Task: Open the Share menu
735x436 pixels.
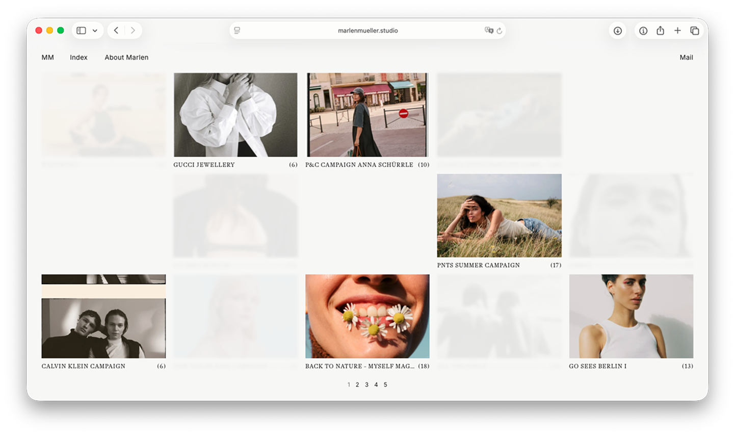Action: (x=660, y=31)
